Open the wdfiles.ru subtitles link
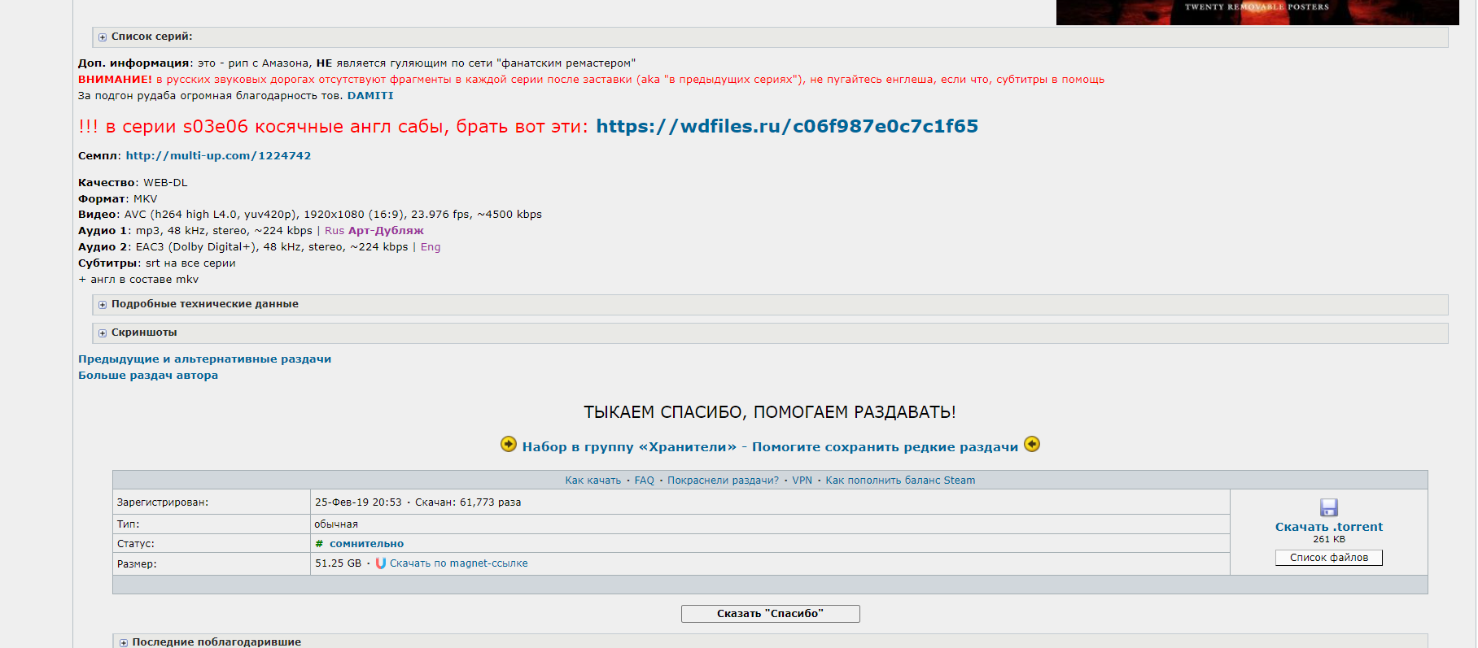The width and height of the screenshot is (1478, 648). pos(787,126)
